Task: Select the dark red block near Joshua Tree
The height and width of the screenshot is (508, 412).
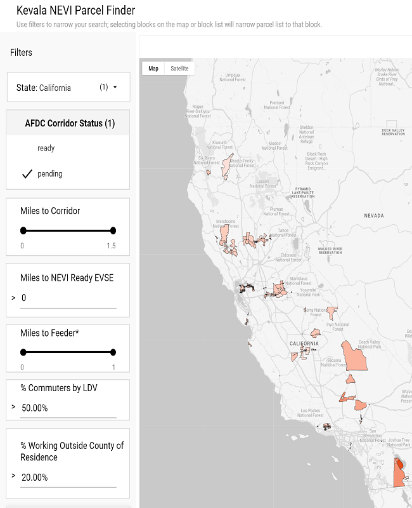Action: coord(400,464)
